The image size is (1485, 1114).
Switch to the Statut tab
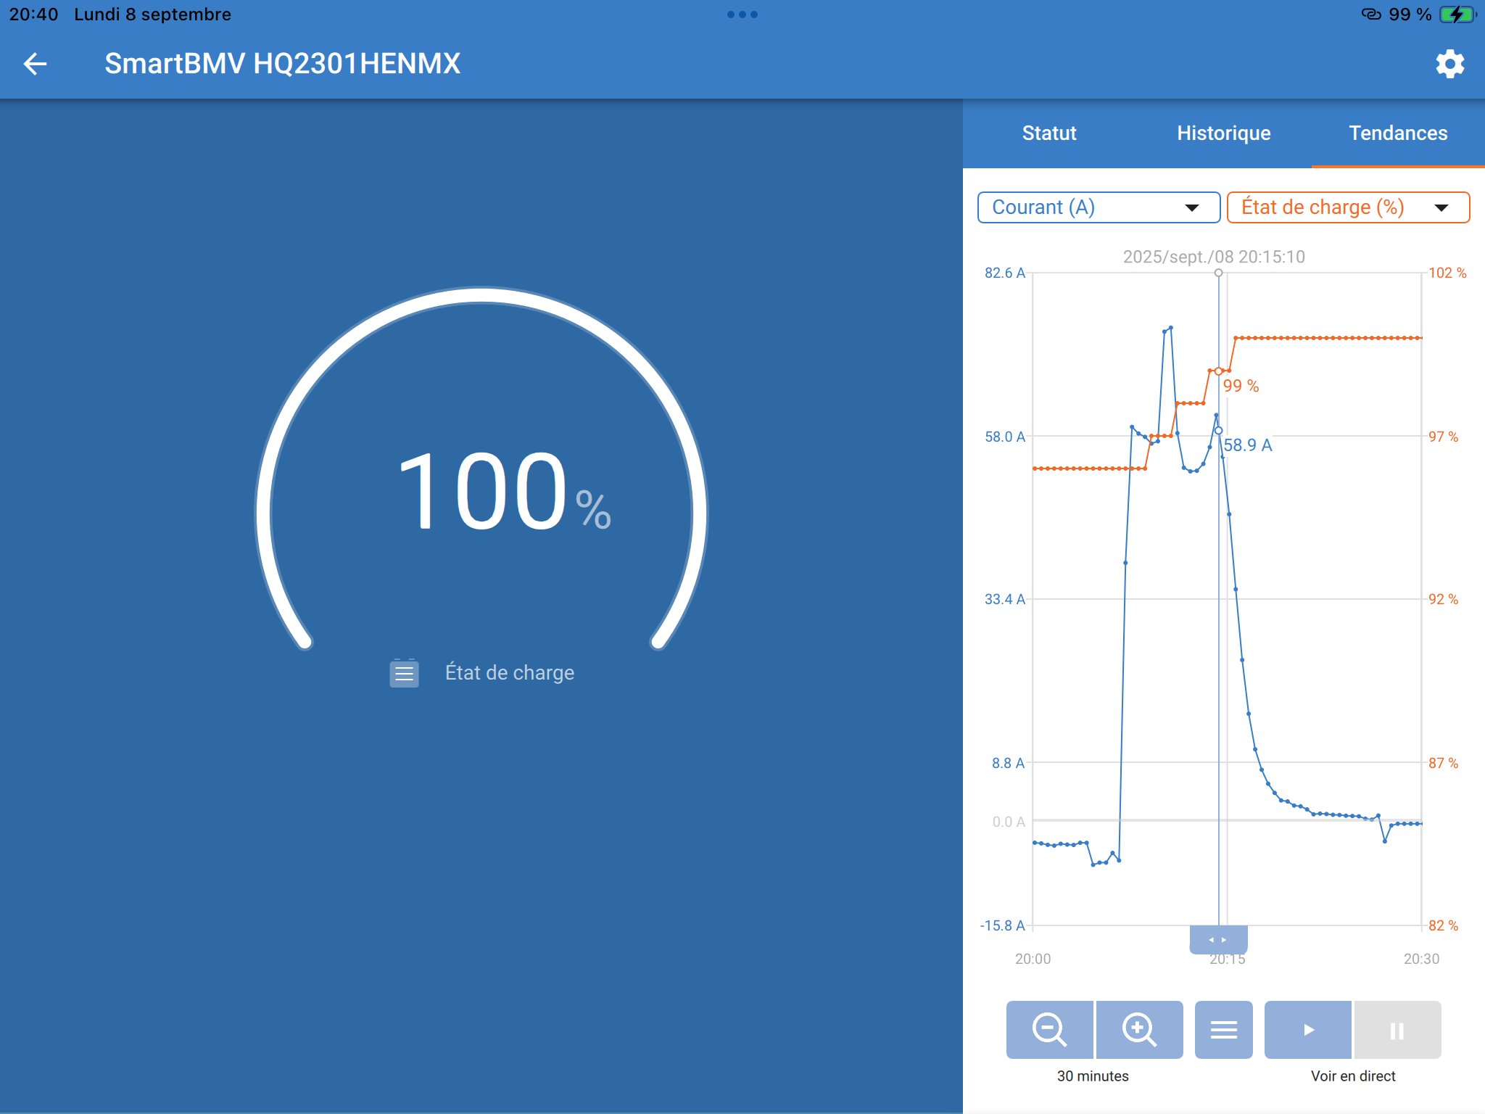pyautogui.click(x=1049, y=133)
